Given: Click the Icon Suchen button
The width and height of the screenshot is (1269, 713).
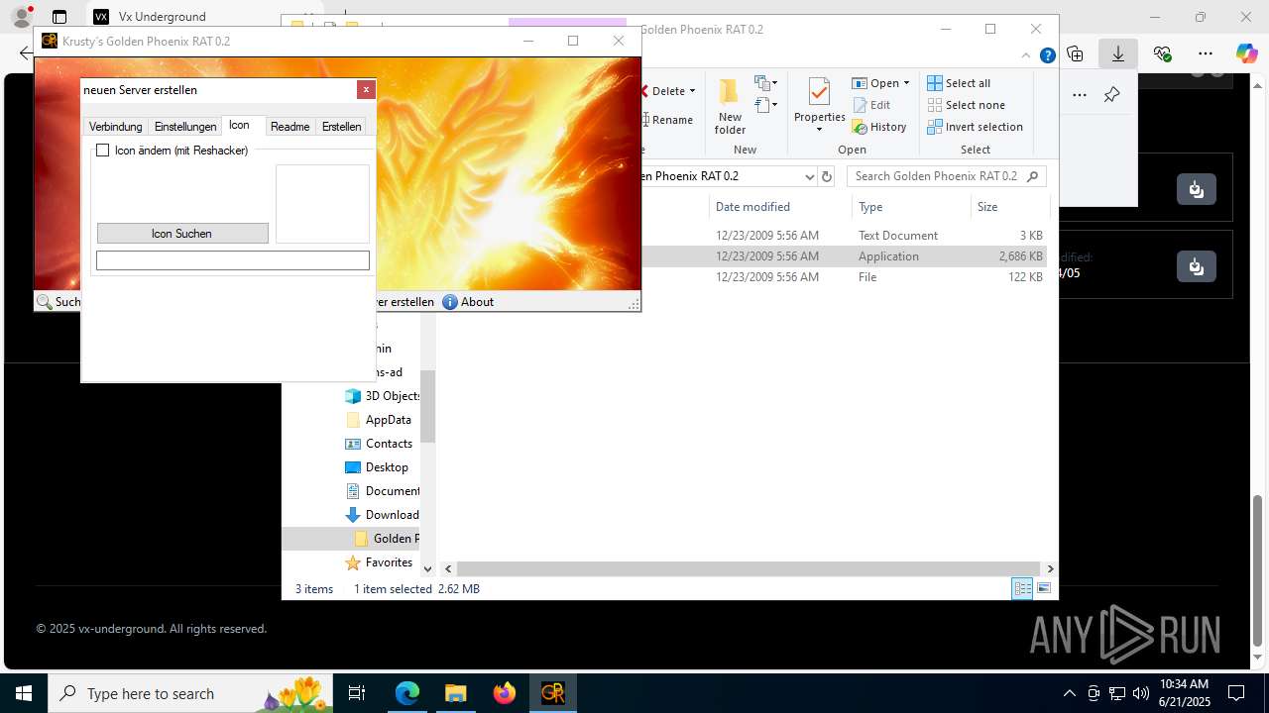Looking at the screenshot, I should tap(182, 234).
